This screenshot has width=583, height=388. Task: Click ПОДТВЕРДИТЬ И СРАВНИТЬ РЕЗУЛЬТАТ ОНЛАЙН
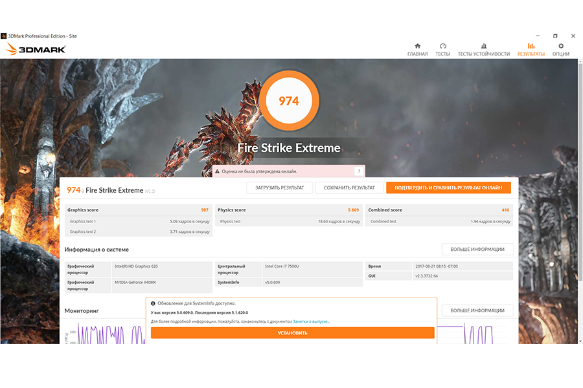(448, 188)
